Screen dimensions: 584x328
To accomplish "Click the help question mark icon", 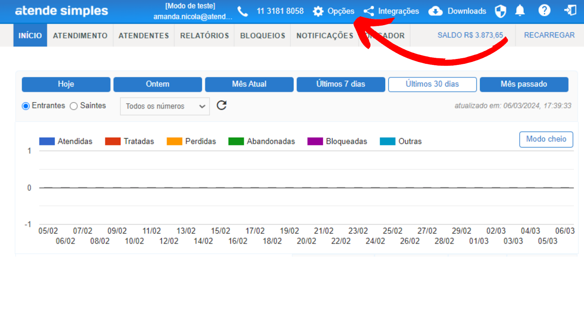I will point(544,11).
